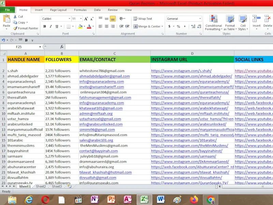Open Alignment dialog launcher
Screen dimensions: 273x205
coord(162,34)
